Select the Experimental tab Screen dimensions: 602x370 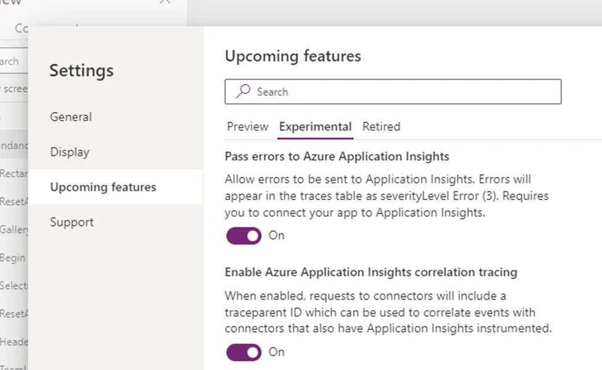click(315, 127)
